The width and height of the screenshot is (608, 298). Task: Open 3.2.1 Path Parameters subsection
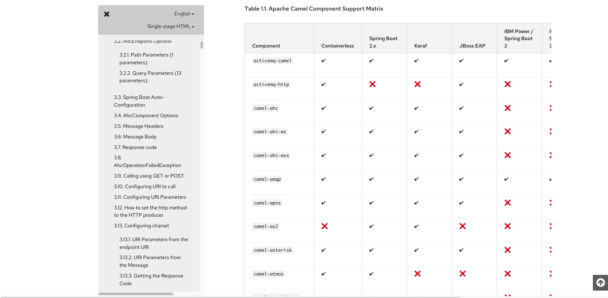click(146, 59)
